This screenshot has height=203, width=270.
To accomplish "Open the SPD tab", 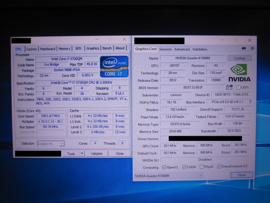I will (x=78, y=49).
